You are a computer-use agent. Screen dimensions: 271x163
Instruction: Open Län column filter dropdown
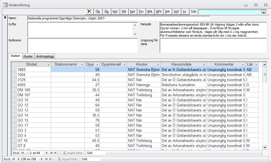pyautogui.click(x=256, y=65)
